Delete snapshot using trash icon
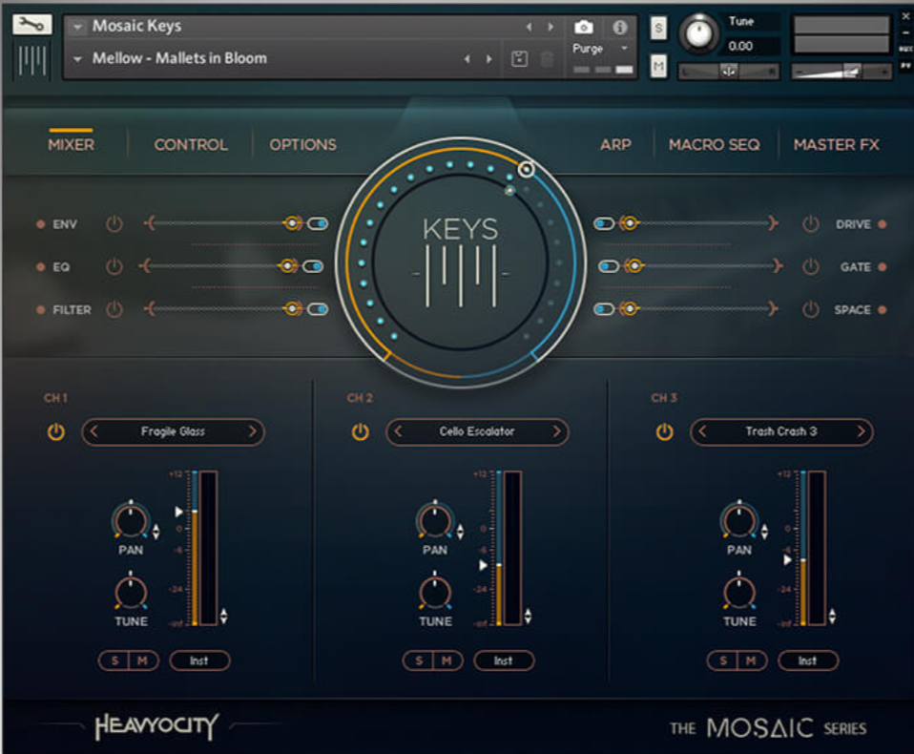Image resolution: width=914 pixels, height=754 pixels. 547,58
